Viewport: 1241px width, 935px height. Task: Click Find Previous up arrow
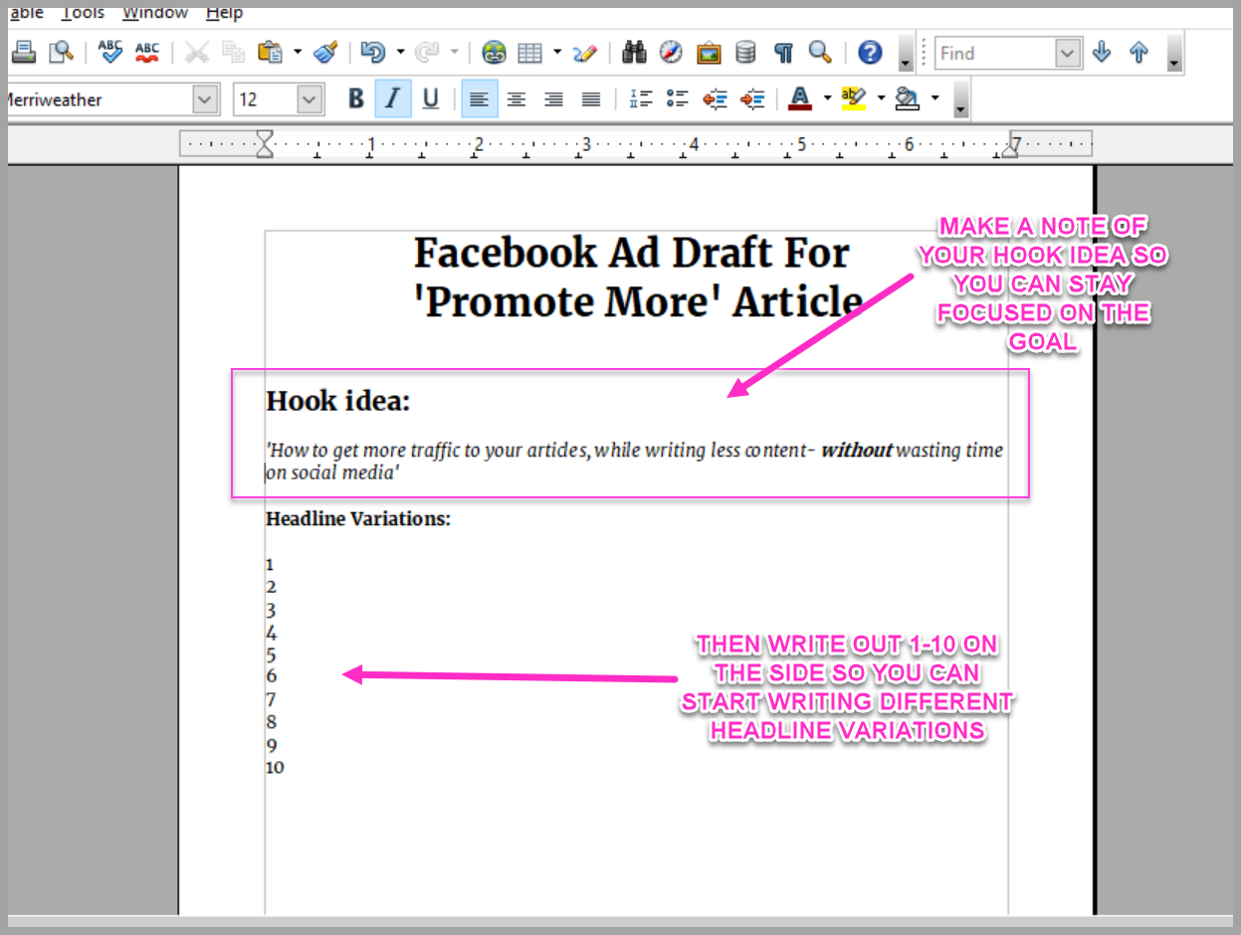[x=1138, y=53]
